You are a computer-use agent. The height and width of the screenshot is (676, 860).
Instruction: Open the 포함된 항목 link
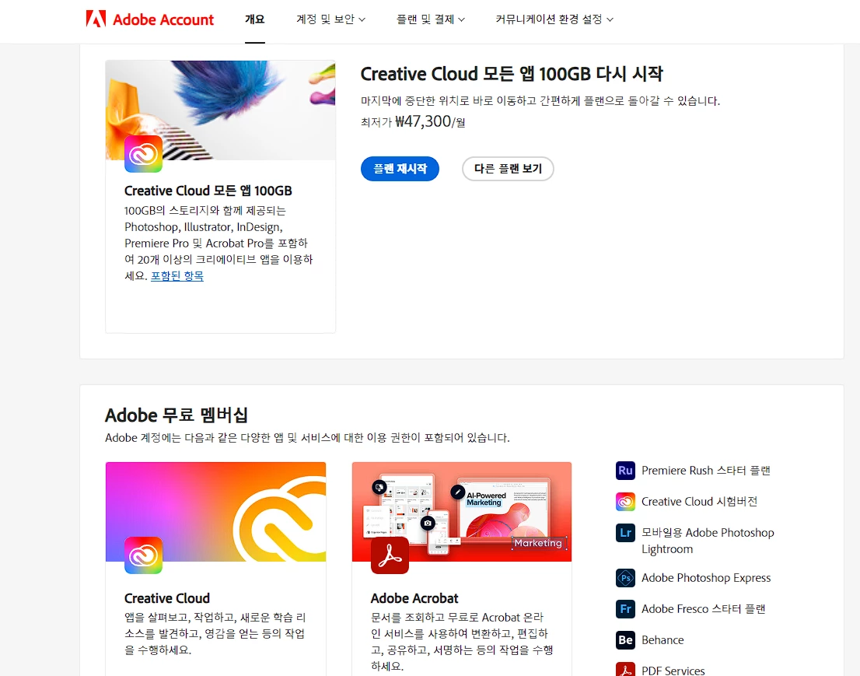point(177,276)
